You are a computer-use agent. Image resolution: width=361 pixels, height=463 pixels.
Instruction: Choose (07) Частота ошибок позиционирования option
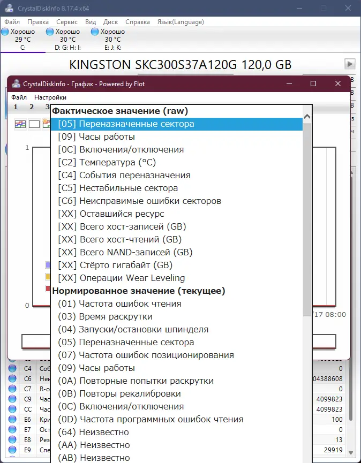[x=177, y=355]
